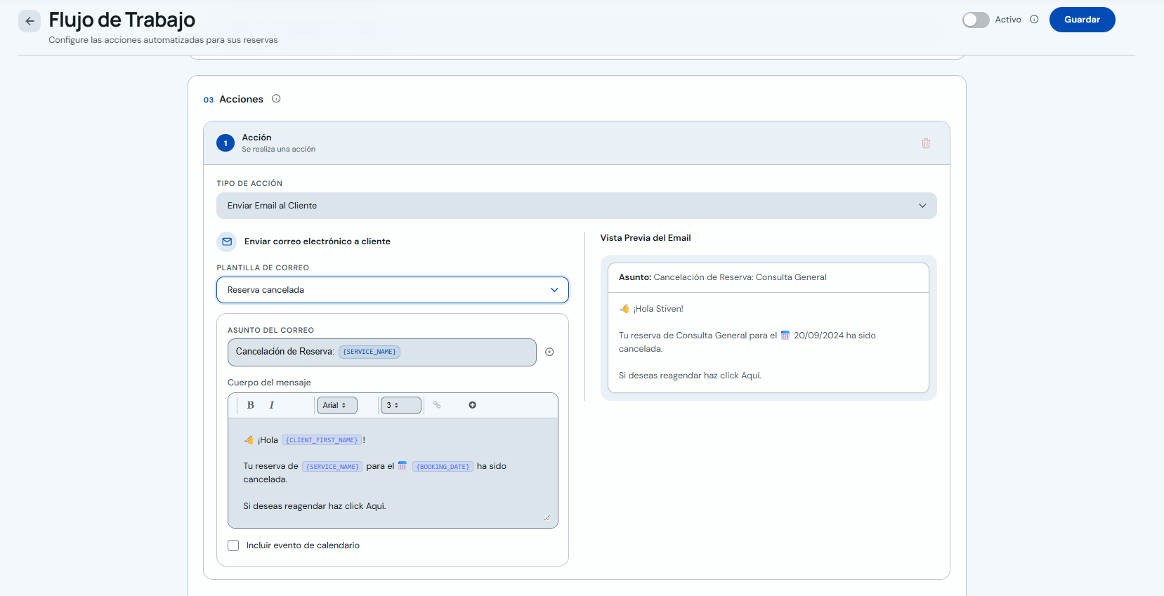Select the BOOKING_DATE variable tag
This screenshot has width=1164, height=596.
point(443,466)
